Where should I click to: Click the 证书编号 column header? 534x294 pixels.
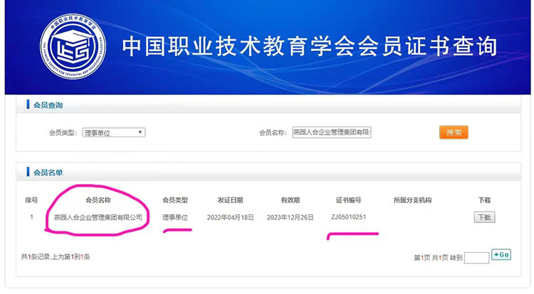click(x=348, y=200)
